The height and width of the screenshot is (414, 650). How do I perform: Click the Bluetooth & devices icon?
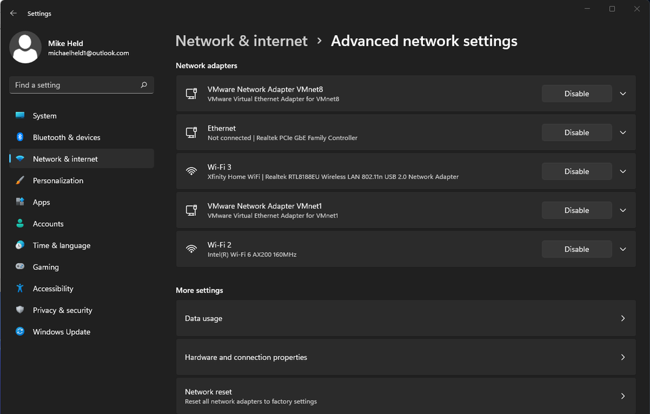20,137
